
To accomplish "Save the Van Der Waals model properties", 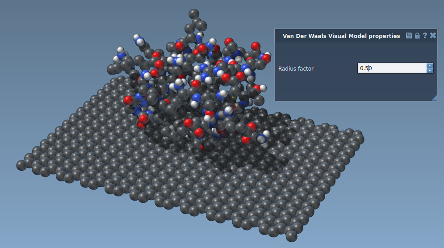I will click(x=409, y=36).
